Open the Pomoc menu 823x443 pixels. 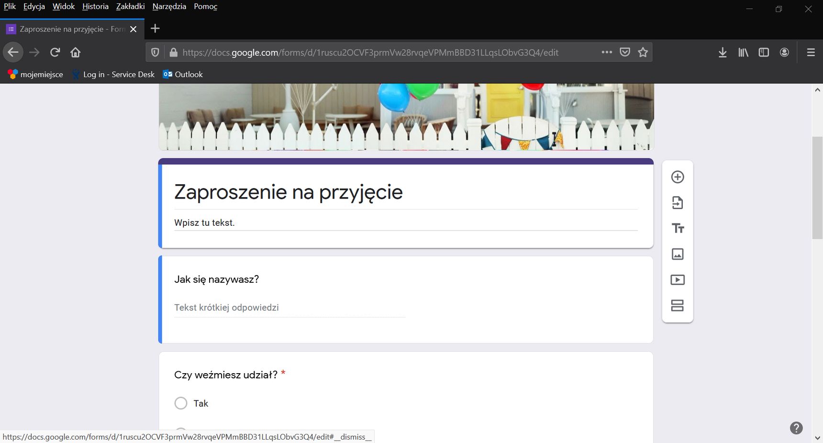point(206,6)
